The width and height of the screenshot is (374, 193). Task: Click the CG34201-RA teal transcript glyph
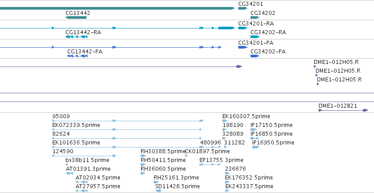[x=243, y=28]
